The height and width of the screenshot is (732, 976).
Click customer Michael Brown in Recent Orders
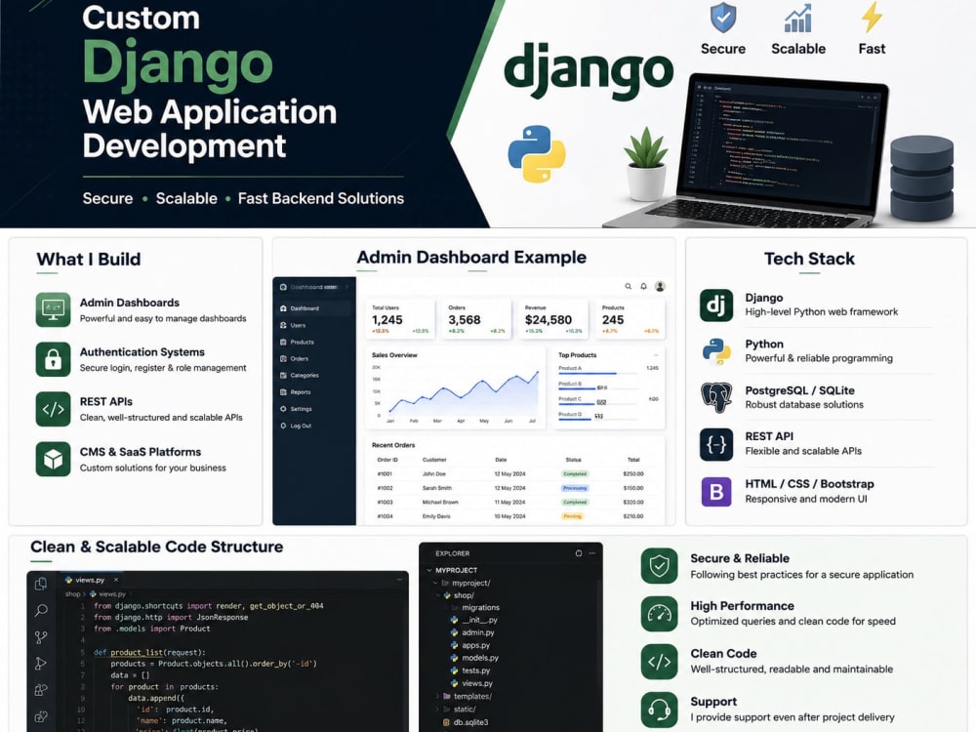click(x=440, y=502)
